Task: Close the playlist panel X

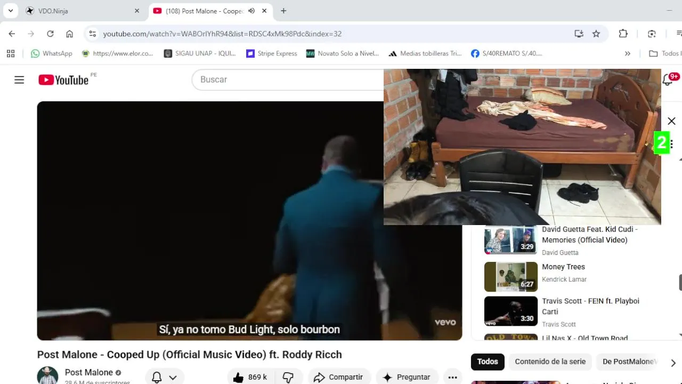Action: [671, 121]
